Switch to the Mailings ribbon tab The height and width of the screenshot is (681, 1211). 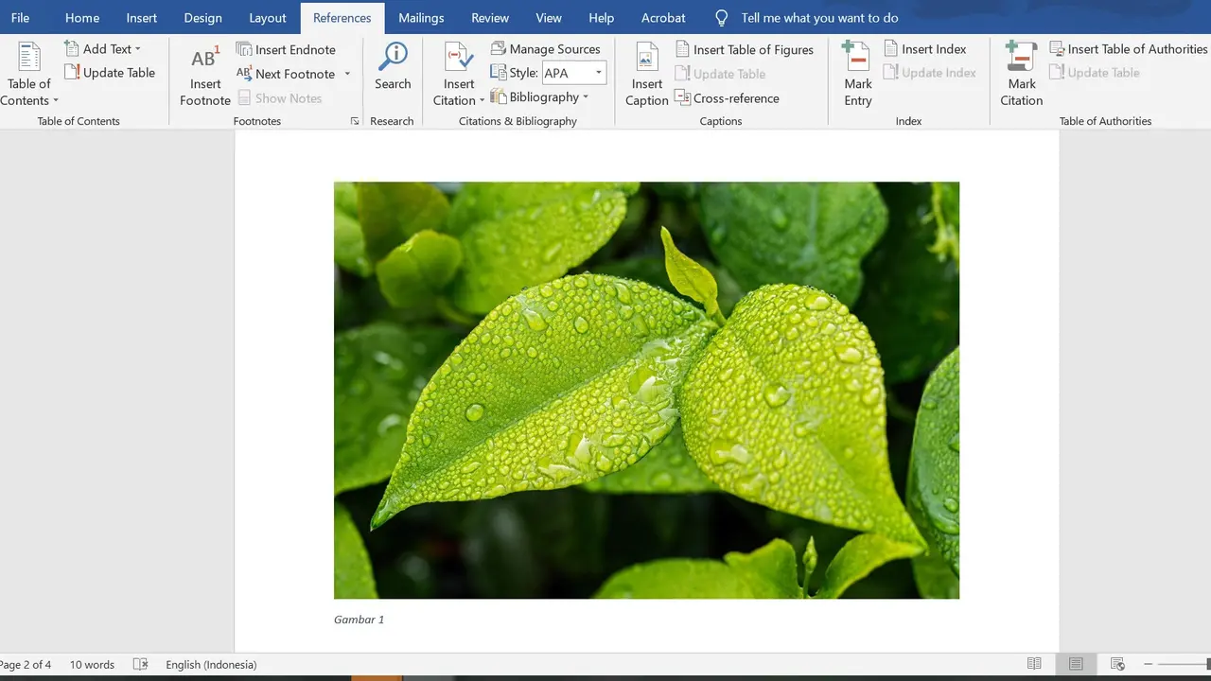(421, 17)
